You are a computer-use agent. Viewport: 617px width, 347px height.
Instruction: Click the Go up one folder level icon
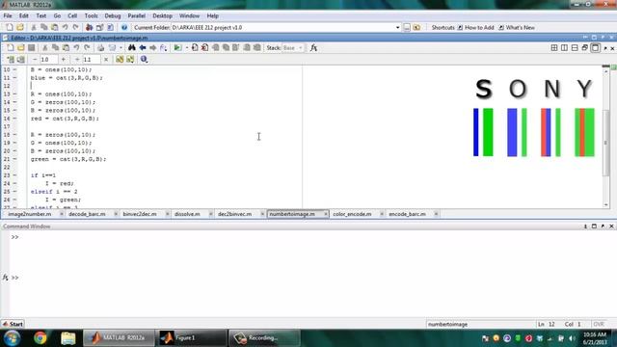coord(416,27)
